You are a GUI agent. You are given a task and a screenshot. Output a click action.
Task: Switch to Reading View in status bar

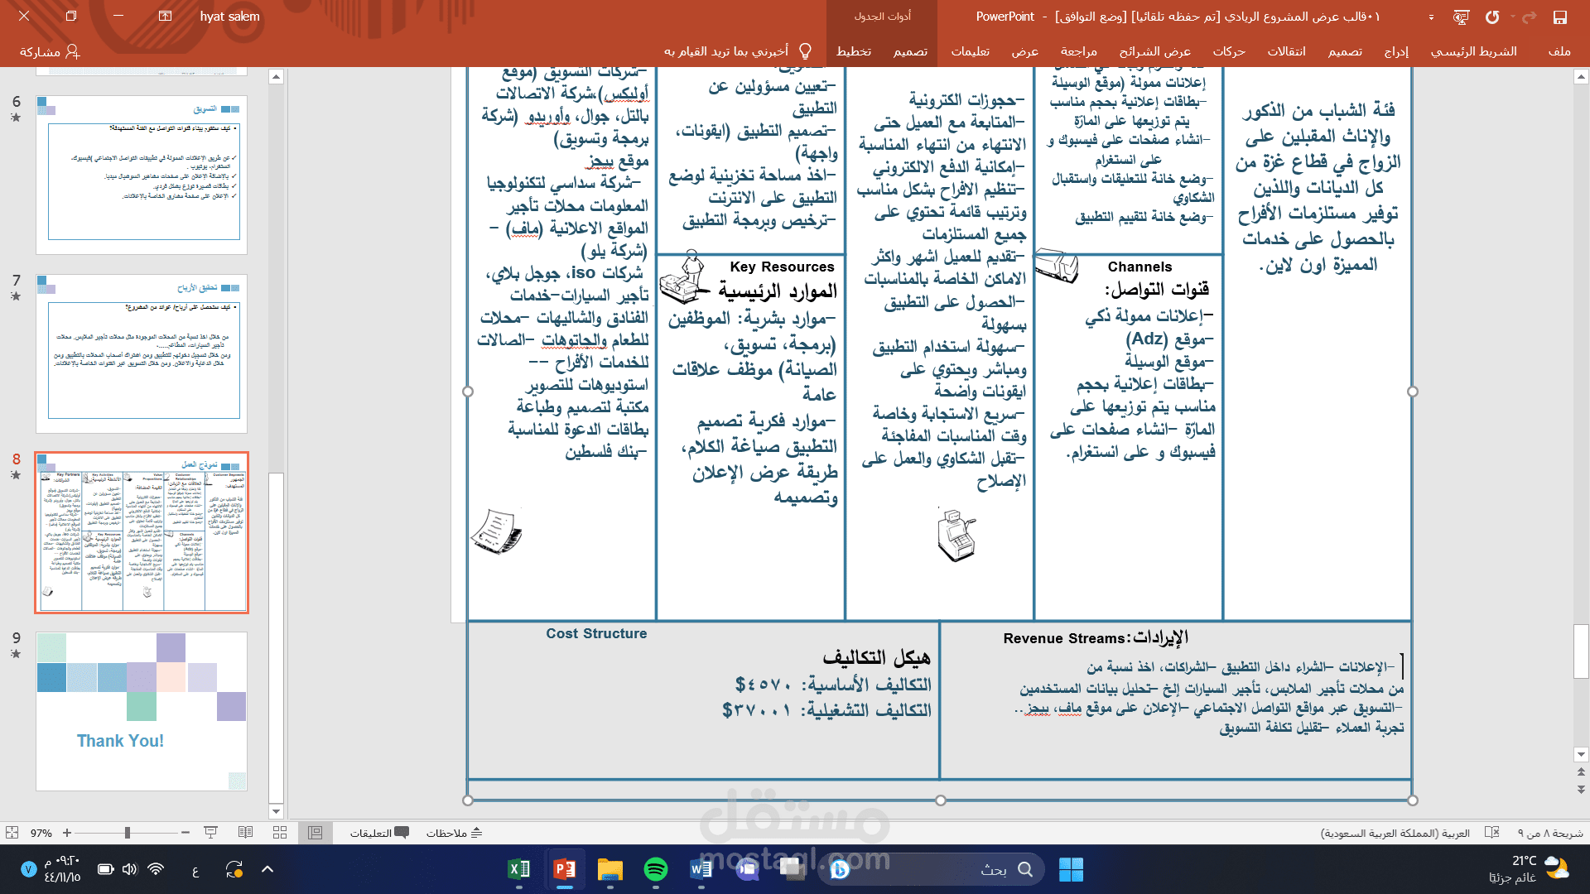tap(245, 833)
